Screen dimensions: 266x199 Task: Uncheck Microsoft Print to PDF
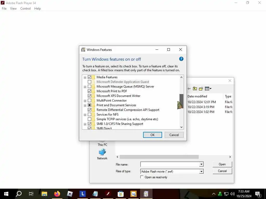pos(89,91)
